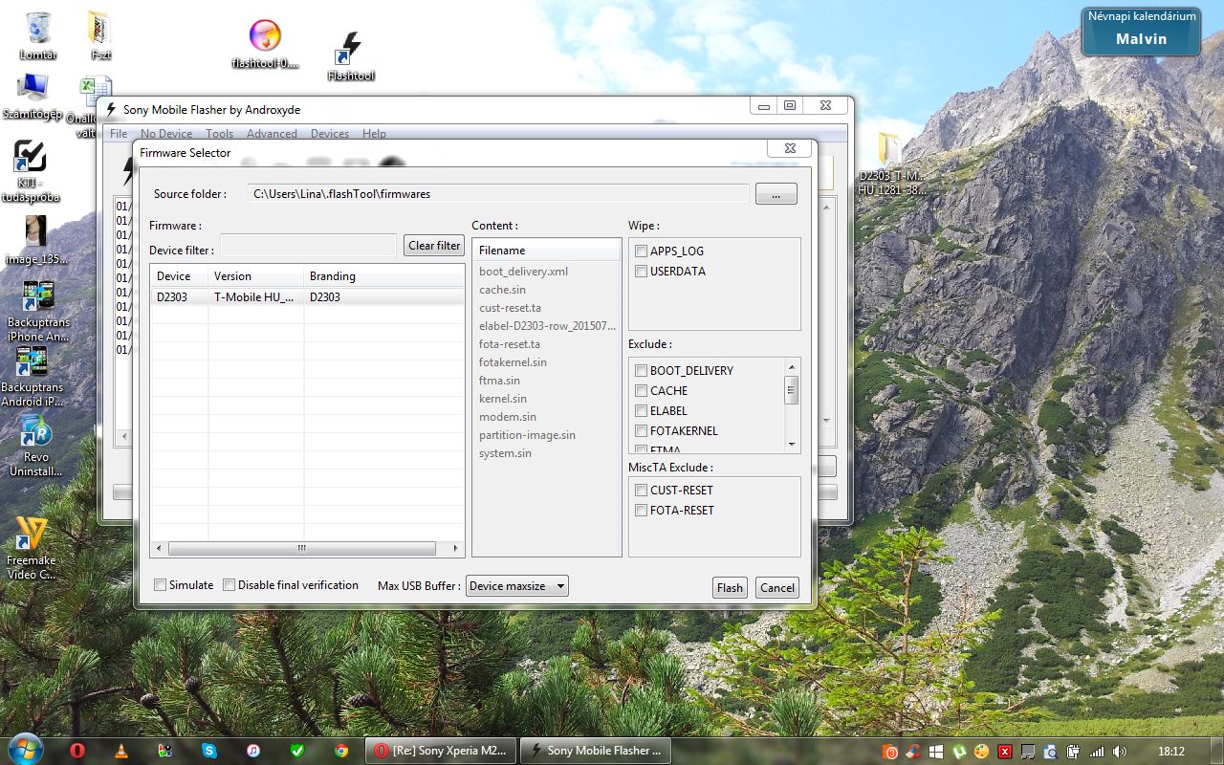Viewport: 1224px width, 765px height.
Task: Check ELABEL in the Exclude list
Action: (x=642, y=410)
